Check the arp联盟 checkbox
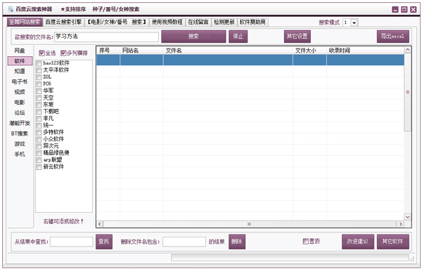Image resolution: width=422 pixels, height=269 pixels. click(39, 160)
